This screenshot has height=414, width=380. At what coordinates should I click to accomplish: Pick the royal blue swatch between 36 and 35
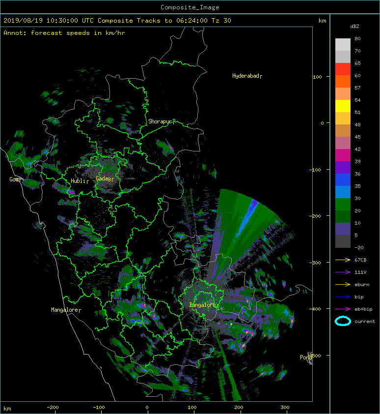pyautogui.click(x=343, y=179)
